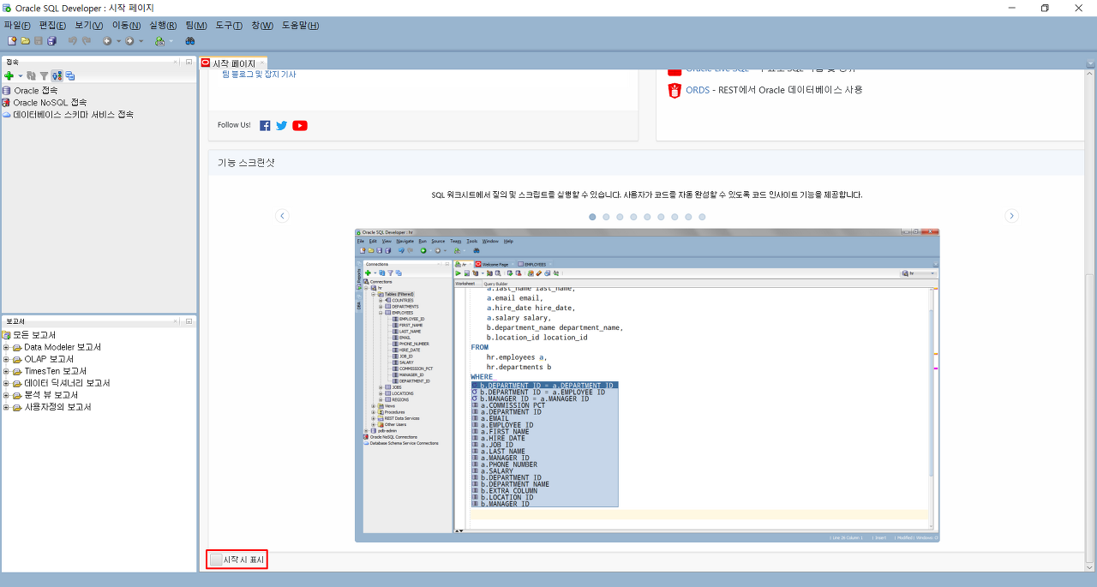
Task: Click the New file toolbar icon
Action: 12,40
